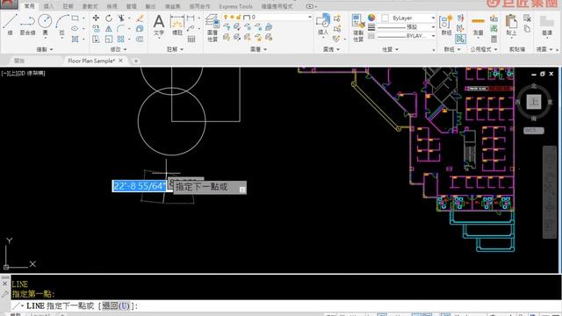Switch to the Insert (插入) ribbon tab
This screenshot has width=562, height=316.
click(x=48, y=6)
